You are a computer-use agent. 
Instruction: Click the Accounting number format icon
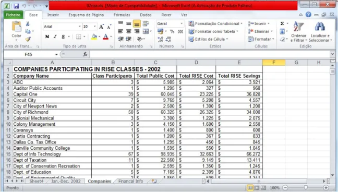pos(160,31)
